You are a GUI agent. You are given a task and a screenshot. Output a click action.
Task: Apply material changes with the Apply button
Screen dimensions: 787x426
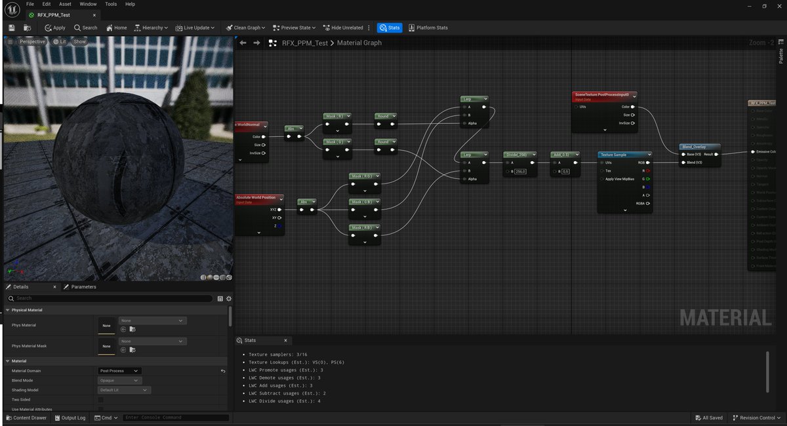pos(55,28)
